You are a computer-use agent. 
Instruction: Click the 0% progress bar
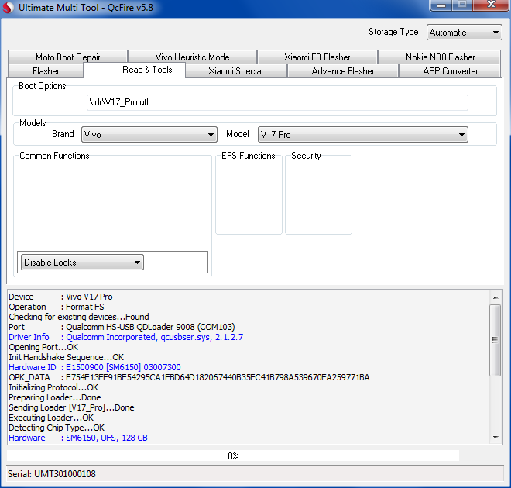click(x=233, y=455)
